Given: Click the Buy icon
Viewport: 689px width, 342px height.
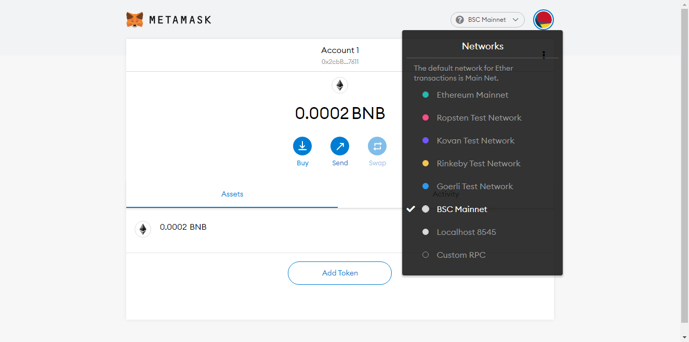Looking at the screenshot, I should point(302,146).
